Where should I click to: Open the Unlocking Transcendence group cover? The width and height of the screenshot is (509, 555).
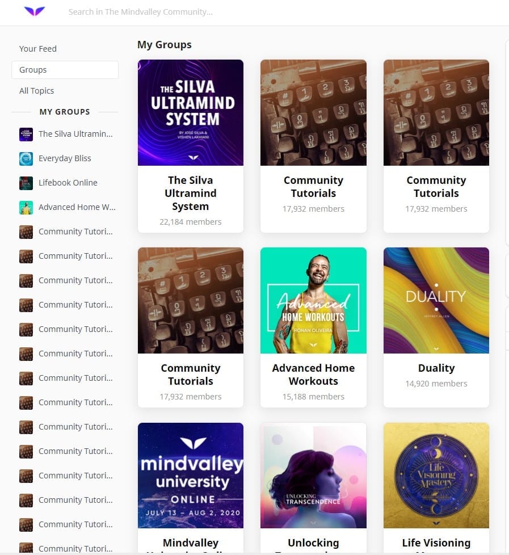click(313, 476)
